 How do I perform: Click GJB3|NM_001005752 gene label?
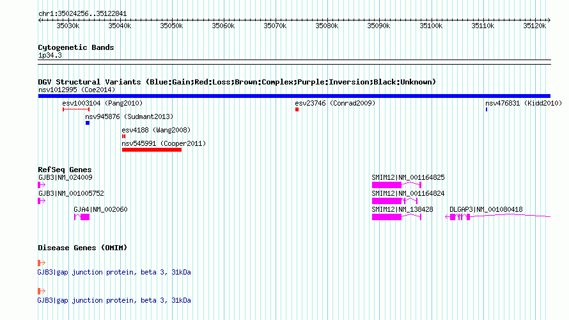point(71,193)
